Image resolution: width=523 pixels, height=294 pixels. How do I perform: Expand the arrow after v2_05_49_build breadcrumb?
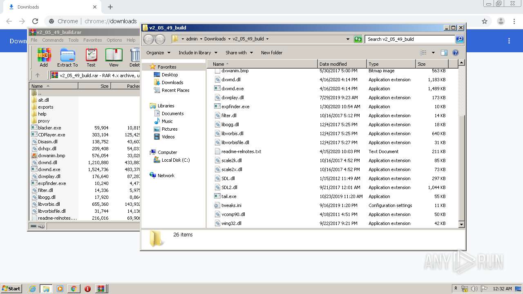coord(267,39)
